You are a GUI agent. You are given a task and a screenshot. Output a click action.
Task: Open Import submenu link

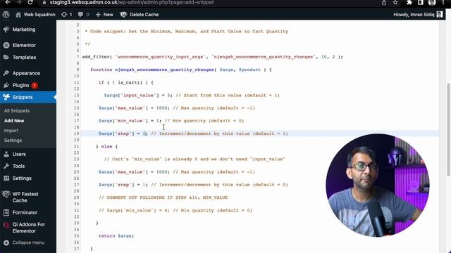tap(11, 131)
